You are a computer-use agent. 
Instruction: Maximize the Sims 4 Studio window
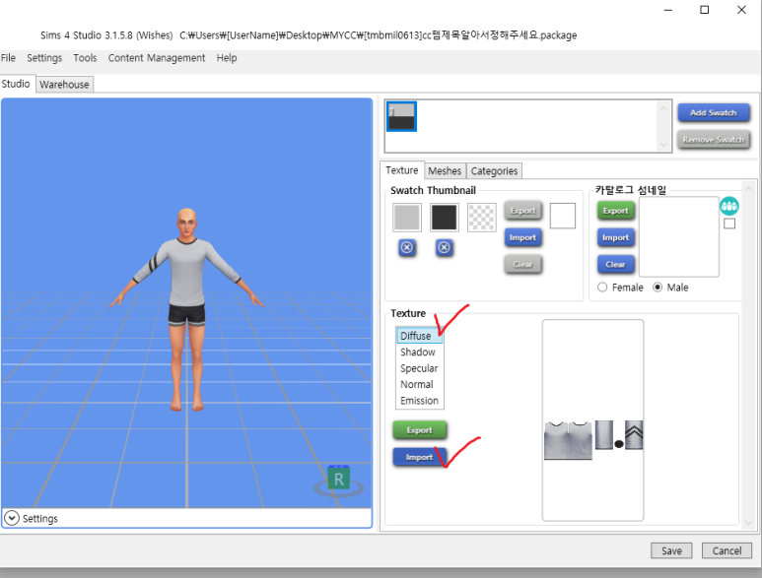point(704,10)
